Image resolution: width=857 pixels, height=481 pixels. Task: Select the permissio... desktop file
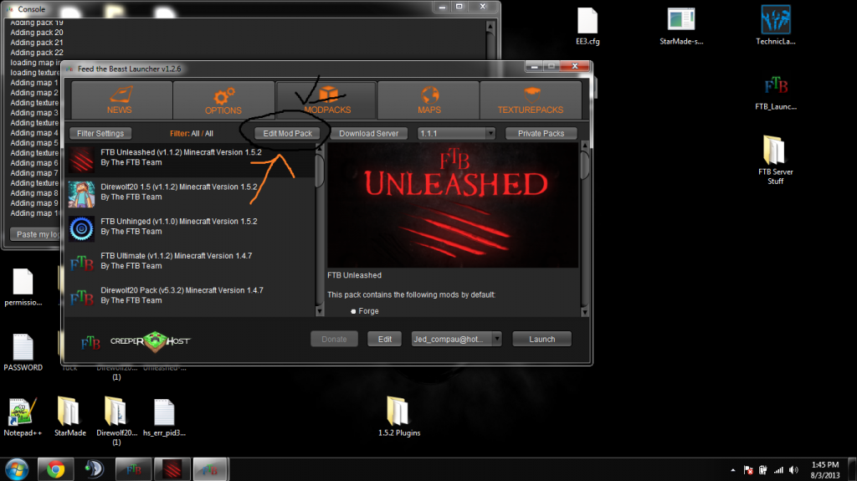(x=23, y=288)
